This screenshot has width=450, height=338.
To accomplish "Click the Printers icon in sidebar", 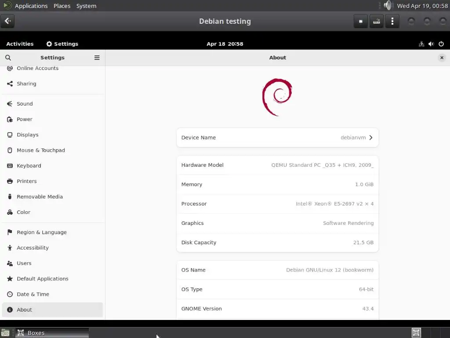I will 10,181.
